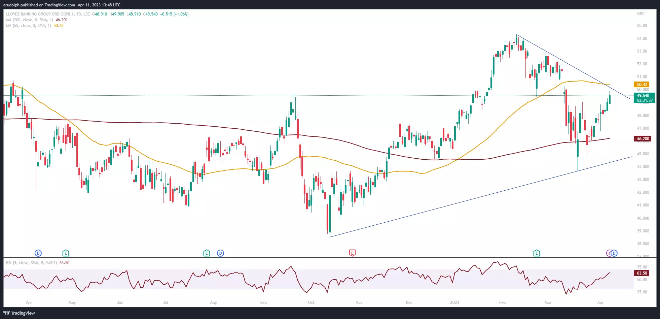Click the 55.00 price axis label
Image resolution: width=660 pixels, height=319 pixels.
point(642,26)
